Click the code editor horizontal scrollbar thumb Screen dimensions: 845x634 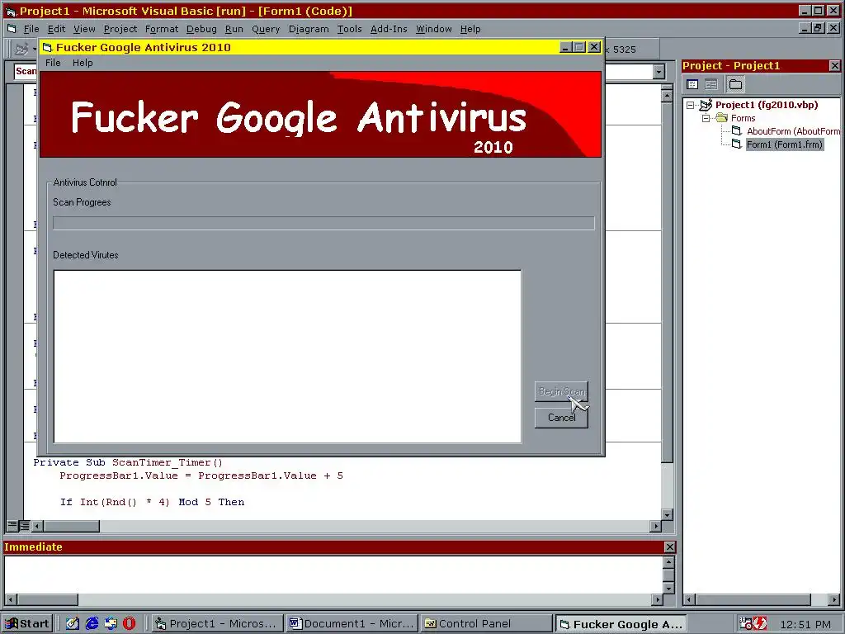[x=71, y=526]
